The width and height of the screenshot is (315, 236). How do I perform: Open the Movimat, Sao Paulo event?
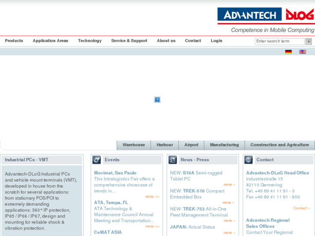tap(115, 173)
